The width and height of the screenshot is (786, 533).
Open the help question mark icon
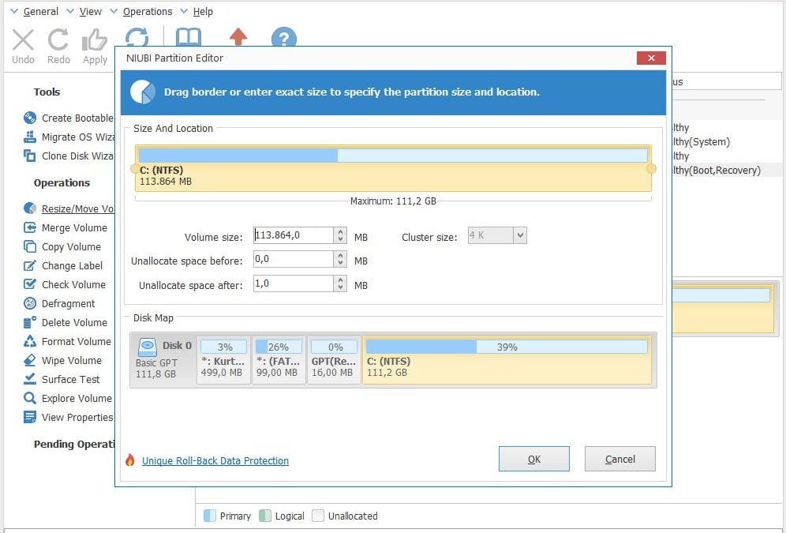tap(283, 39)
